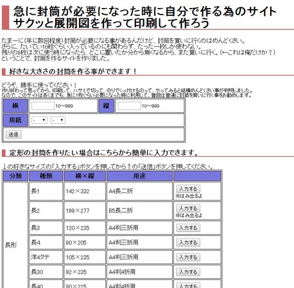Click the B5長二折 usage cell
Image resolution: width=294 pixels, height=288 pixels.
tap(140, 211)
